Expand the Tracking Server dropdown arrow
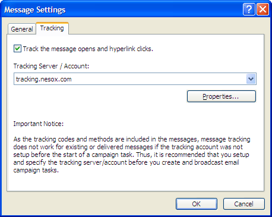Image resolution: width=272 pixels, height=217 pixels. point(251,79)
